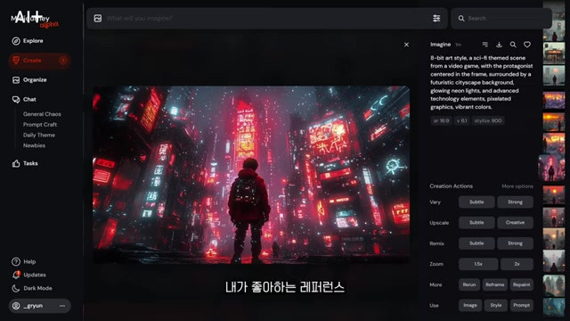570x321 pixels.
Task: Select the storefront thumbnail near the top
Action: [554, 53]
